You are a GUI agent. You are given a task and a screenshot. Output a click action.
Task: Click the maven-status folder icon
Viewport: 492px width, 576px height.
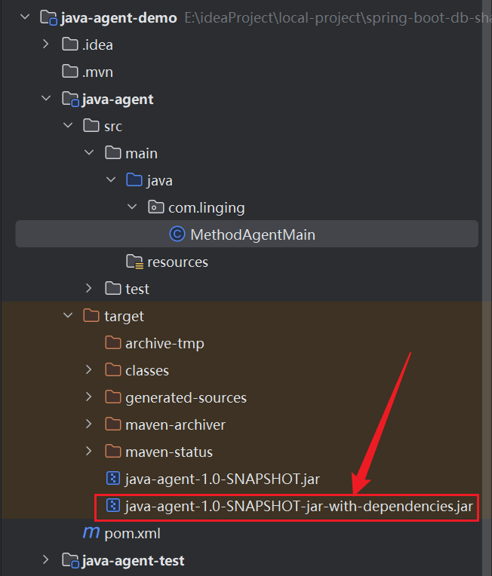(113, 452)
